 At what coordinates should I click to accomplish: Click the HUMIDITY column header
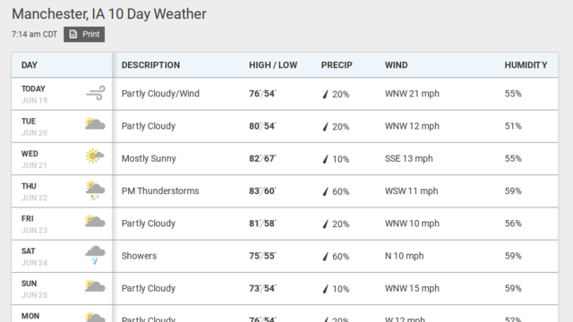[x=526, y=65]
